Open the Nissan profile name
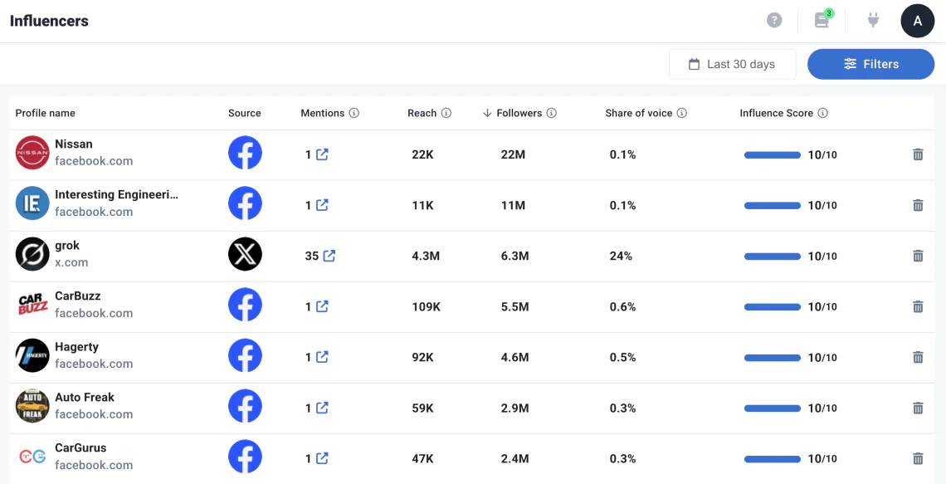946x484 pixels. (x=74, y=144)
